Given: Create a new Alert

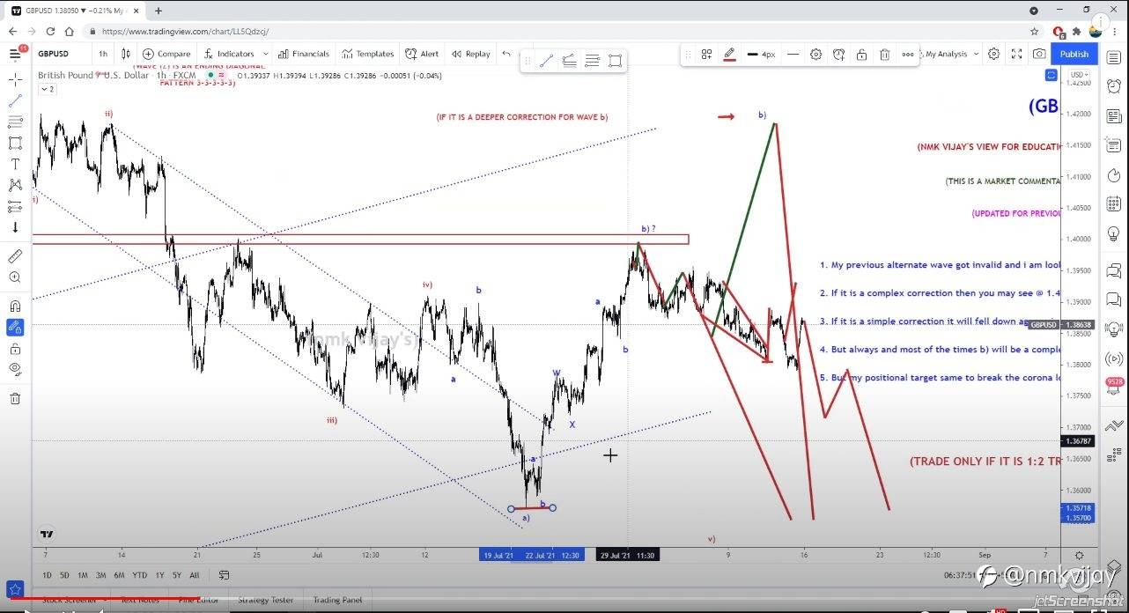Looking at the screenshot, I should click(x=422, y=54).
